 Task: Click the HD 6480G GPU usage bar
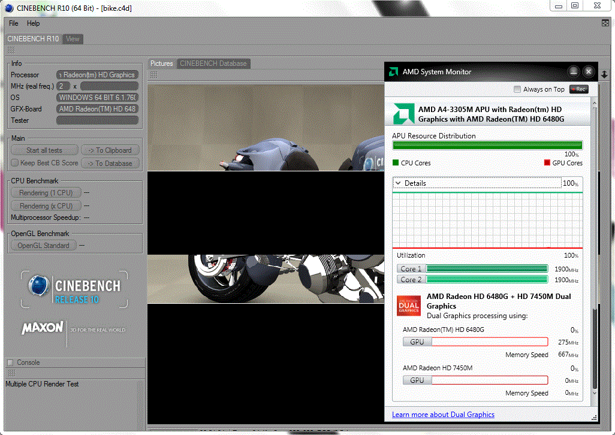click(490, 342)
